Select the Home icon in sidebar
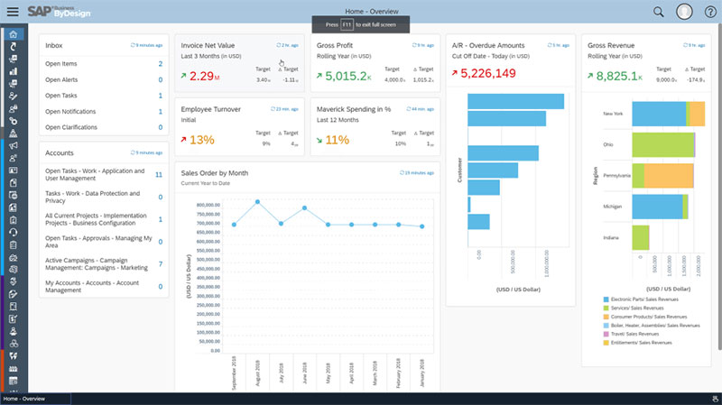This screenshot has height=405, width=722. pyautogui.click(x=14, y=34)
